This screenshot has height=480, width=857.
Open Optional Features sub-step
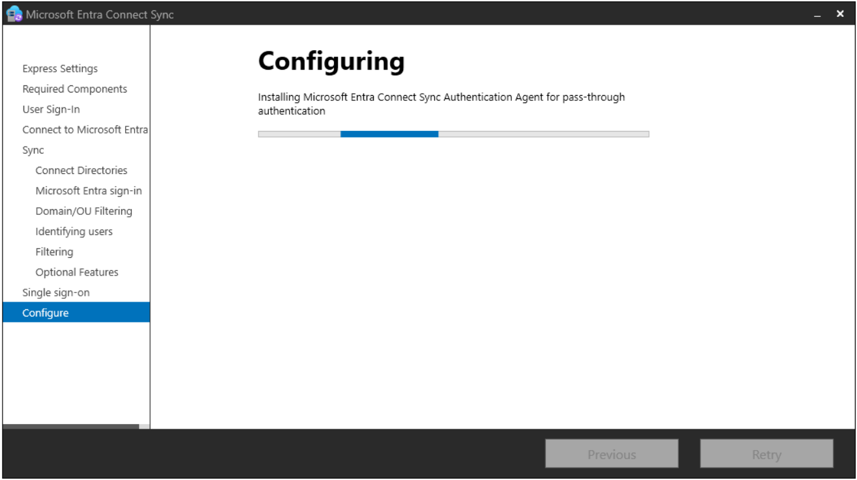click(77, 272)
